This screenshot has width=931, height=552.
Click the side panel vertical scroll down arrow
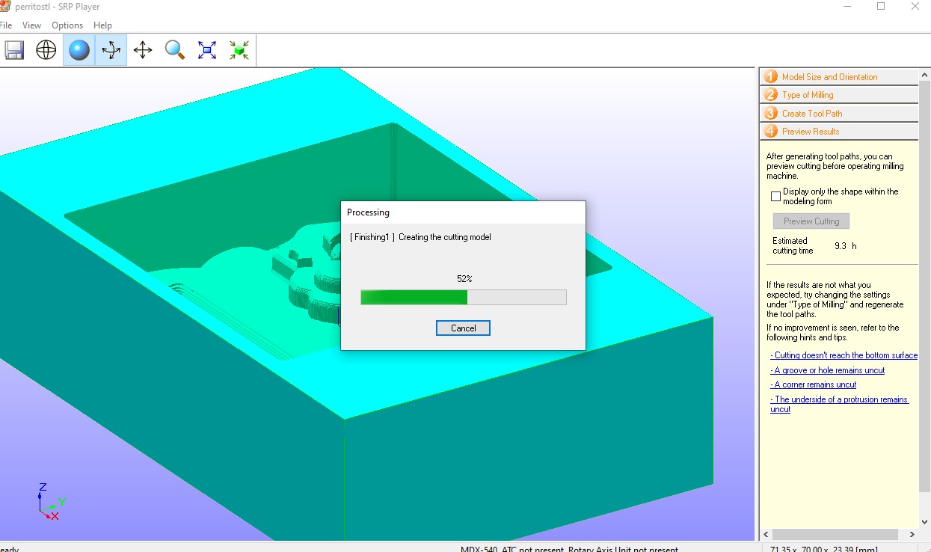(925, 522)
